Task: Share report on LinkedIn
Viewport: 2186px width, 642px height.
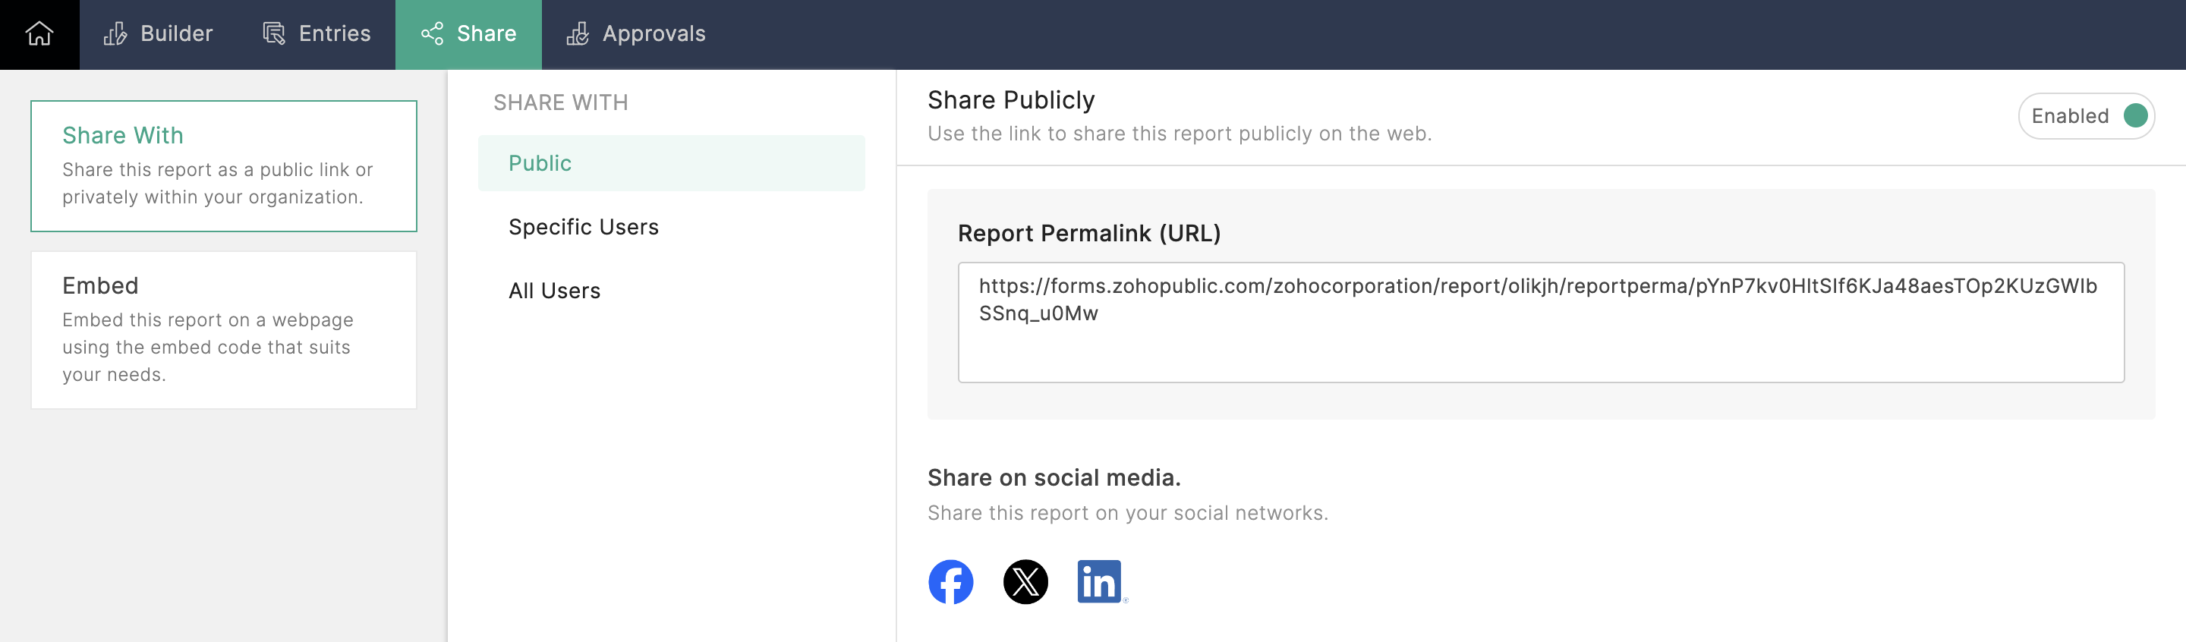Action: coord(1100,582)
